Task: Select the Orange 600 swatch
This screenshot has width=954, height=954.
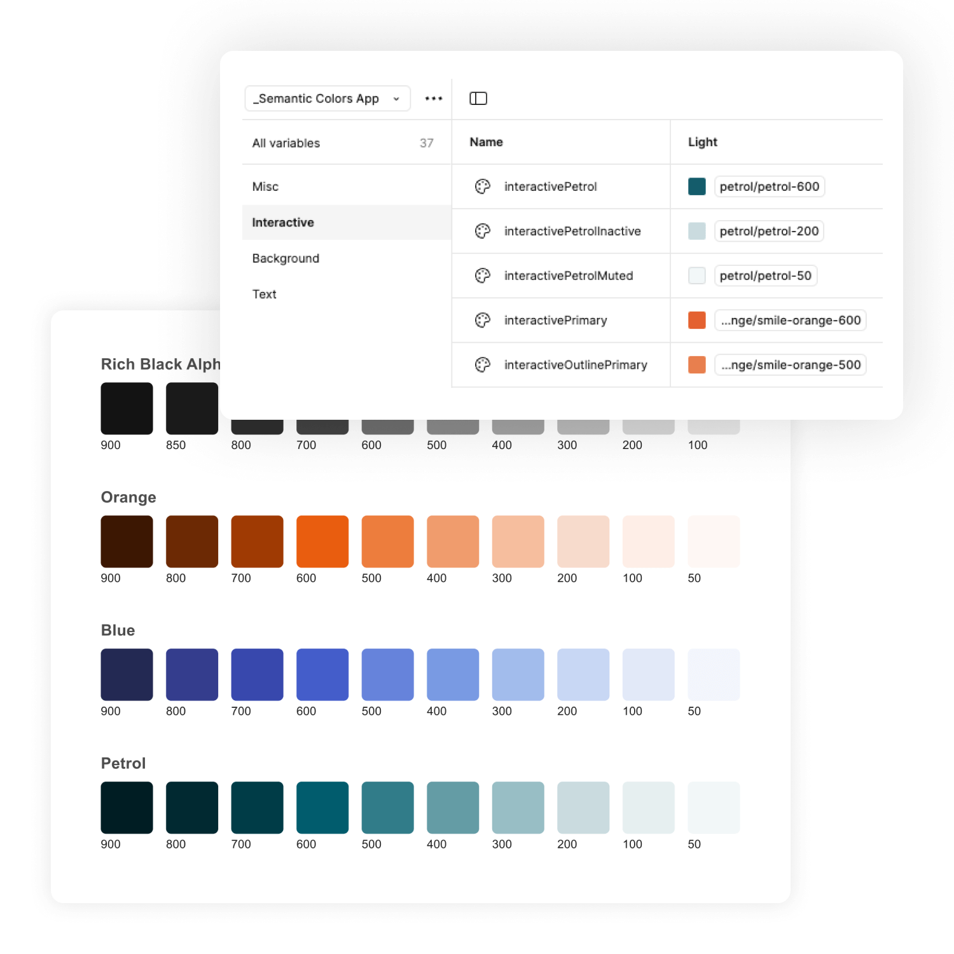Action: [322, 541]
